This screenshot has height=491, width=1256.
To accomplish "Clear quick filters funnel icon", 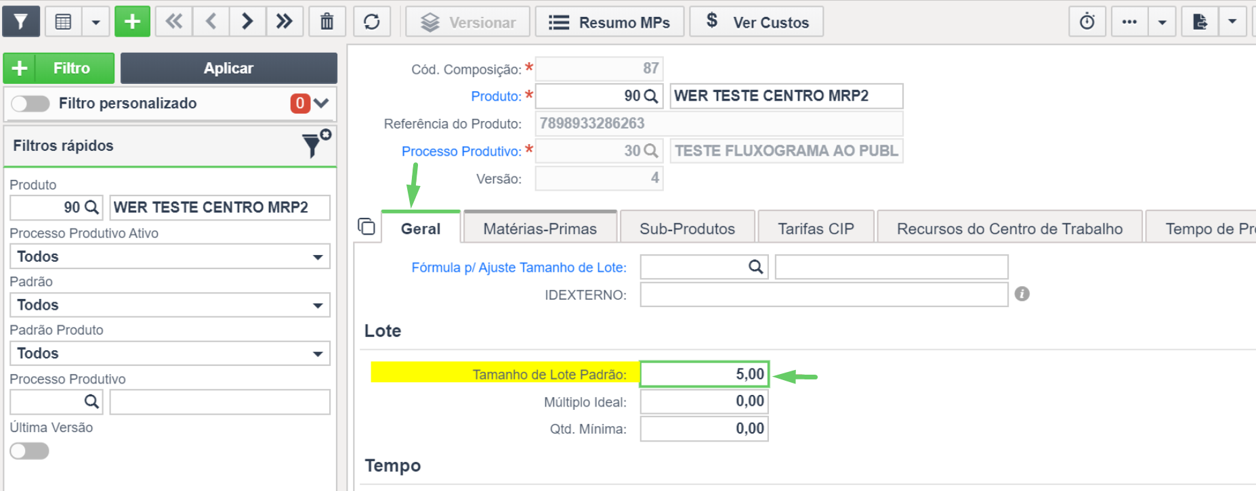I will click(315, 144).
